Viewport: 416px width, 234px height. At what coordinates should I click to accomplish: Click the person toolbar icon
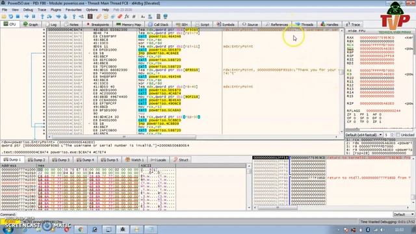coord(150,16)
